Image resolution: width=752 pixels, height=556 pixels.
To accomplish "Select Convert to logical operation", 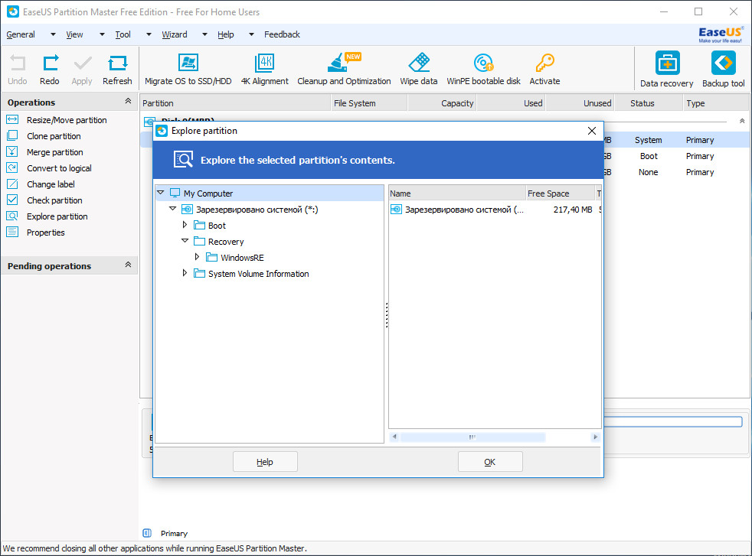I will coord(59,168).
